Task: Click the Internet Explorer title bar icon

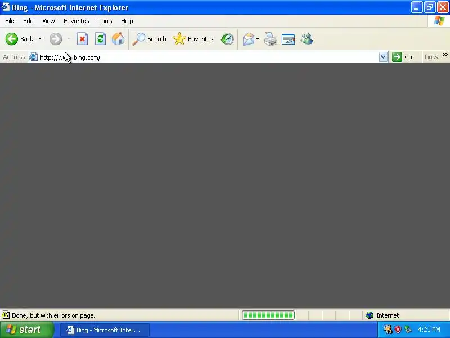Action: pyautogui.click(x=5, y=7)
